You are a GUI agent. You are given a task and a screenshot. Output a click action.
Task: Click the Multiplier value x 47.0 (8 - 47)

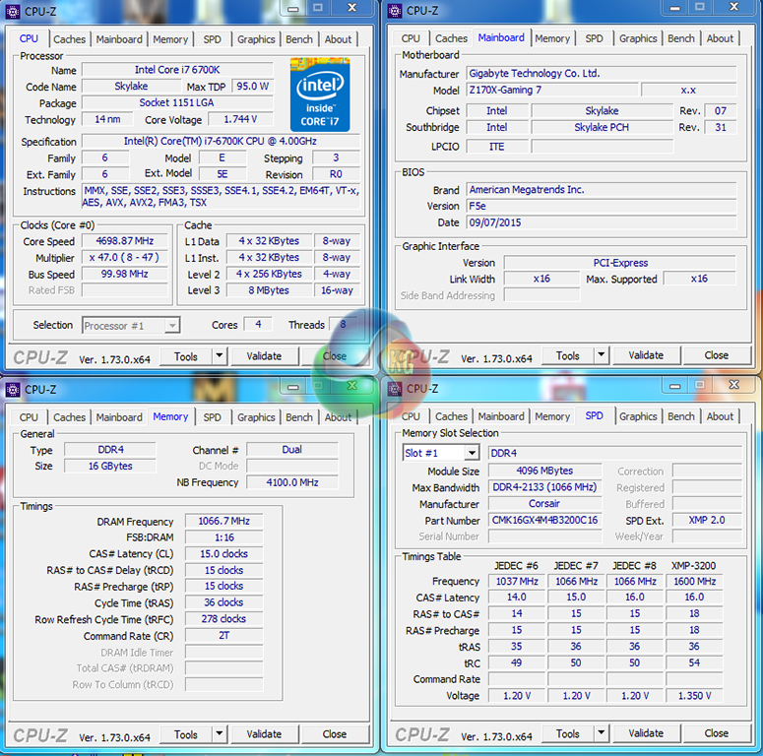pos(125,258)
